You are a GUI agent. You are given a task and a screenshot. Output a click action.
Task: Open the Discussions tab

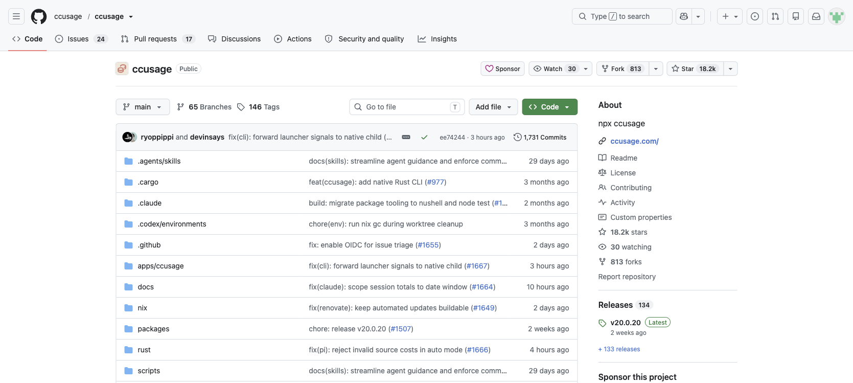pyautogui.click(x=235, y=39)
